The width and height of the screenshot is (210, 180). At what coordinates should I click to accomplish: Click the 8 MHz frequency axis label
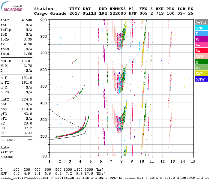point(121,161)
